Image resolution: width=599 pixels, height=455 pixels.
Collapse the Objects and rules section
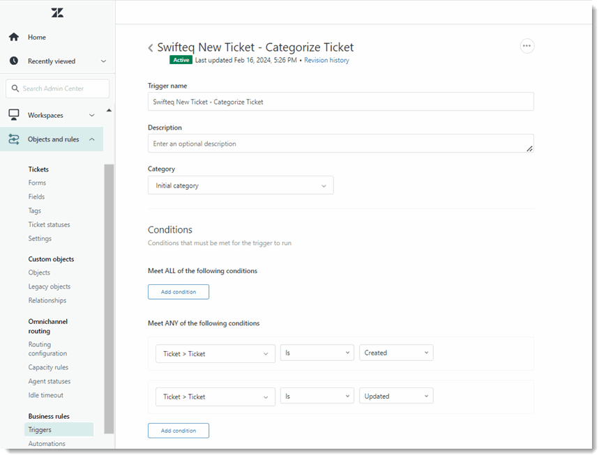click(x=91, y=139)
